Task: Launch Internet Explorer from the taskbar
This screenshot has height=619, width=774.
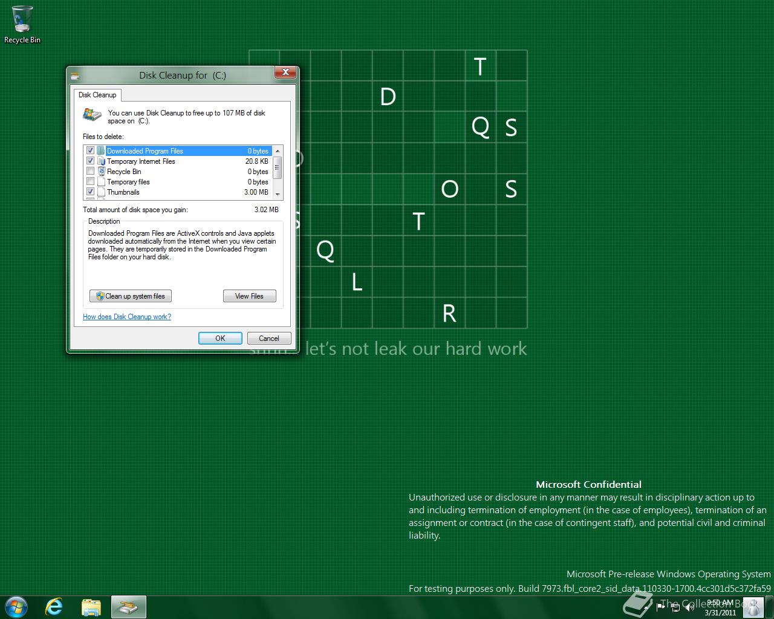Action: pyautogui.click(x=54, y=607)
